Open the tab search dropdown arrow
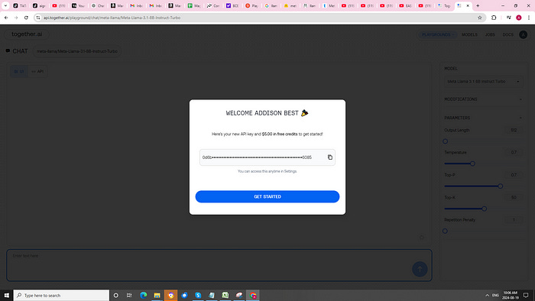 pyautogui.click(x=5, y=6)
